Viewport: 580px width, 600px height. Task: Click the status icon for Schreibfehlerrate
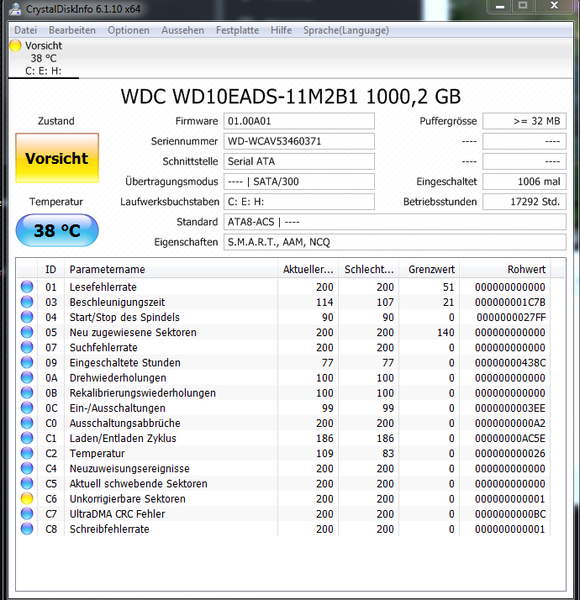point(27,529)
